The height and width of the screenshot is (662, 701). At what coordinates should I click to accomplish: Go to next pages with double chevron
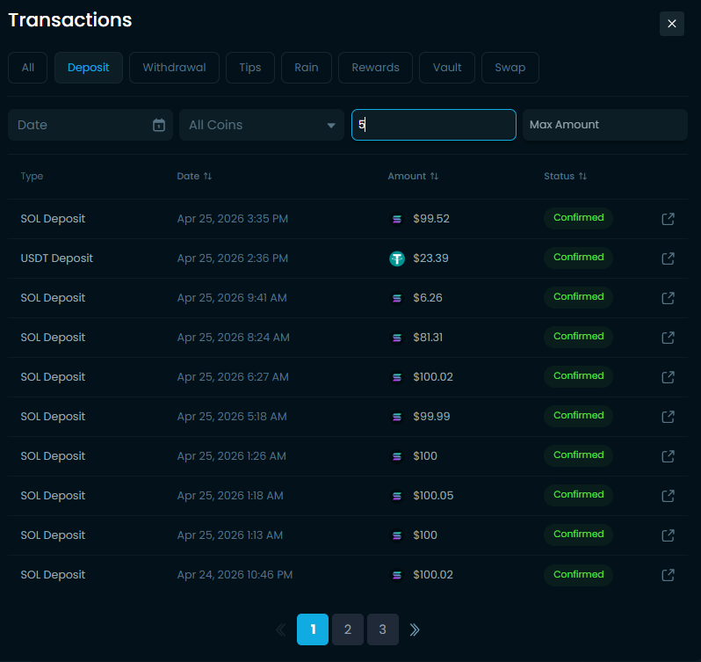pos(415,629)
